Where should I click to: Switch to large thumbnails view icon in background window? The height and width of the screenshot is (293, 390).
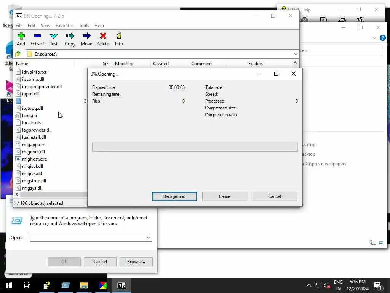[x=381, y=243]
